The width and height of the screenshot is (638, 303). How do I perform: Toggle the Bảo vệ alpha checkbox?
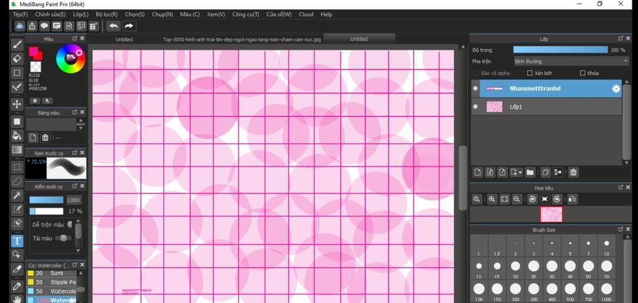pyautogui.click(x=477, y=73)
